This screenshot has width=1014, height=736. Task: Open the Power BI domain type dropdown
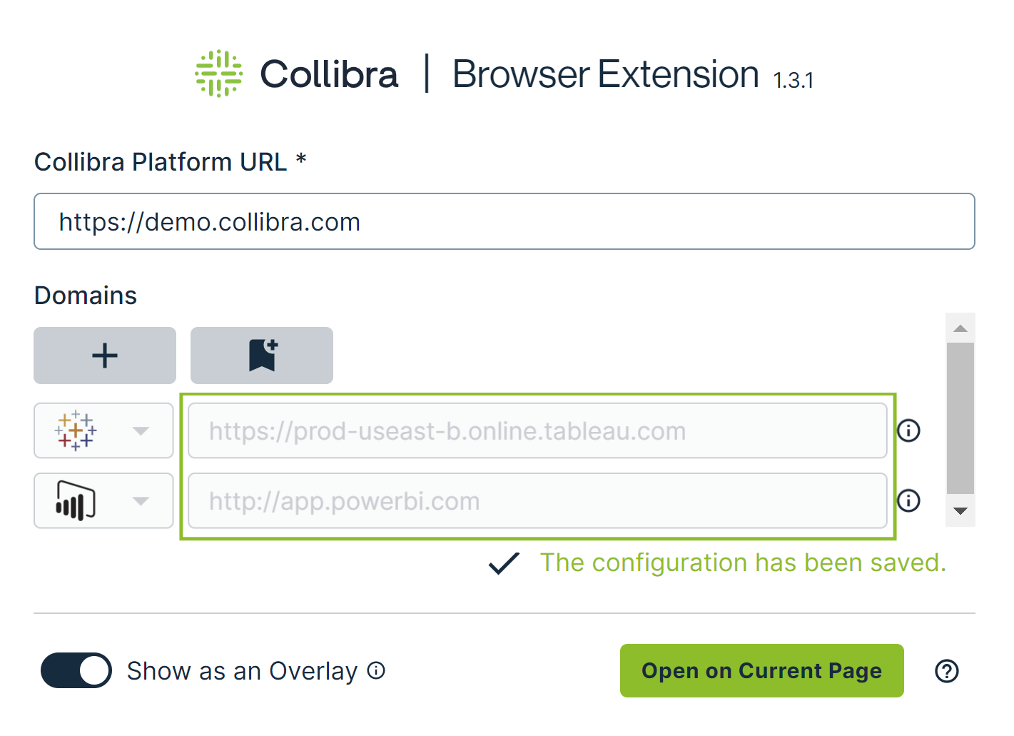point(141,500)
